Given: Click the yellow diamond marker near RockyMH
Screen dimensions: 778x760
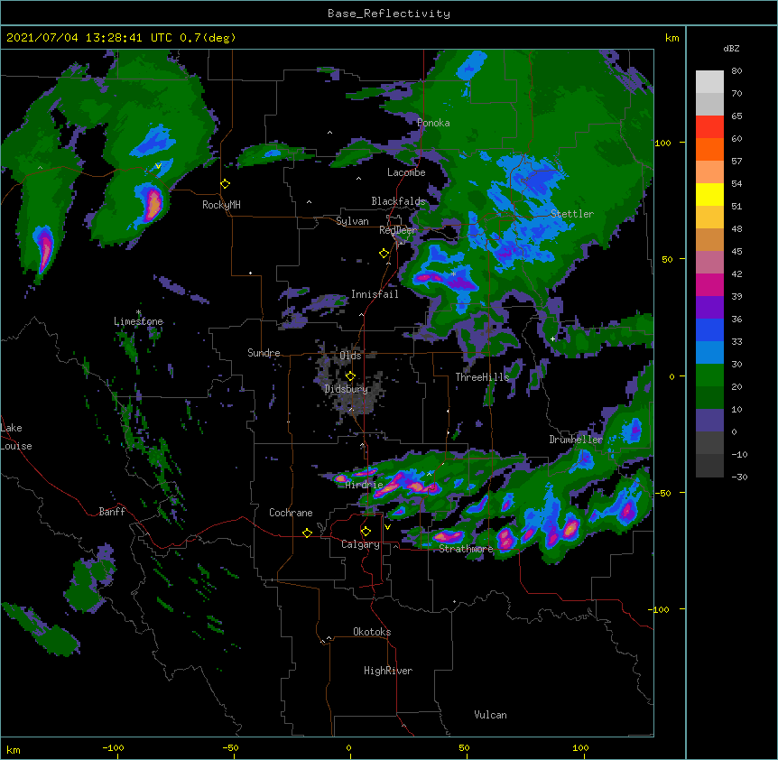Looking at the screenshot, I should click(226, 184).
